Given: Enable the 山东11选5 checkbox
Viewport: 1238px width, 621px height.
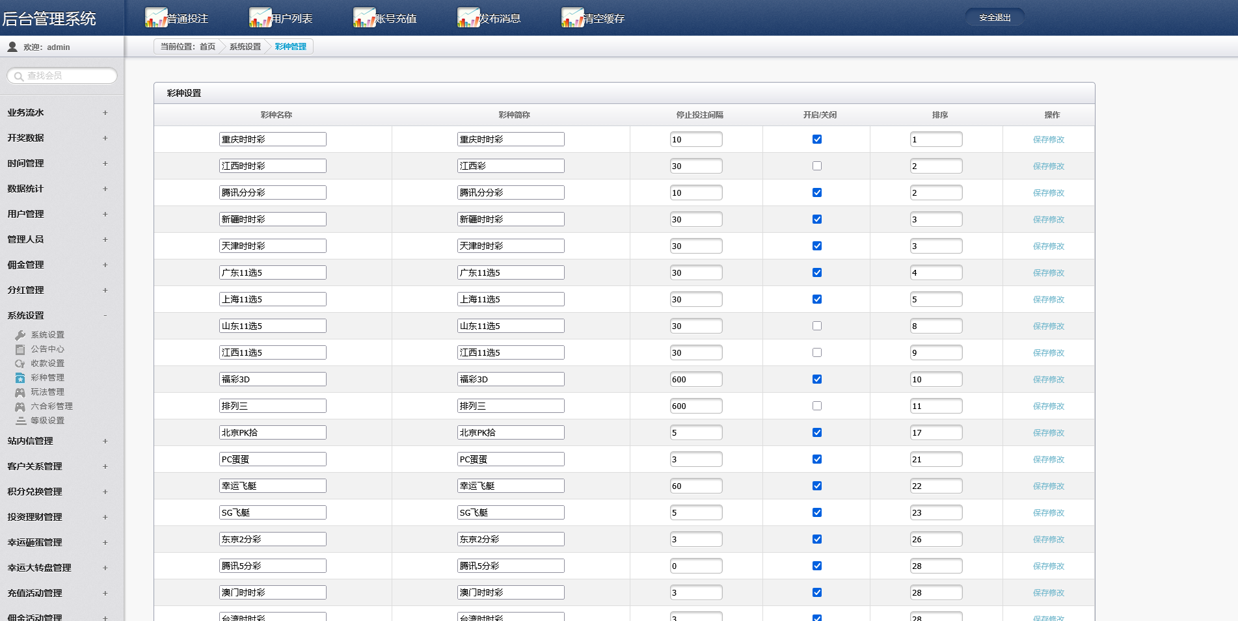Looking at the screenshot, I should 817,326.
